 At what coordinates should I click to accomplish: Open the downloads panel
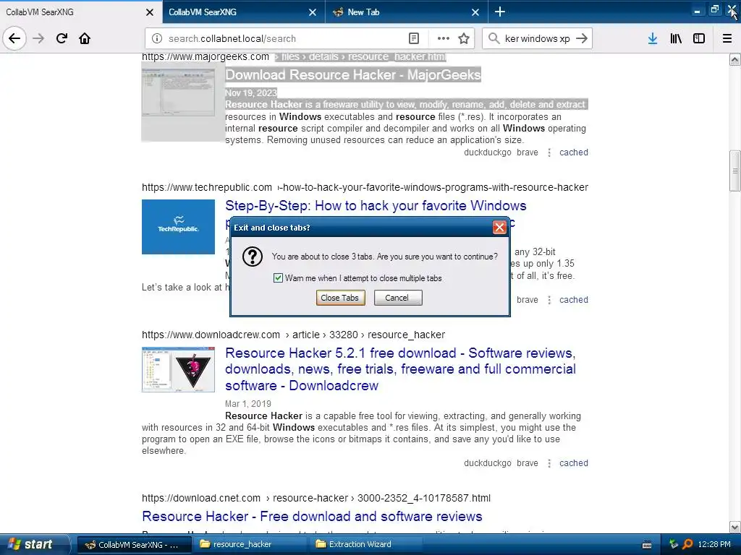[653, 38]
